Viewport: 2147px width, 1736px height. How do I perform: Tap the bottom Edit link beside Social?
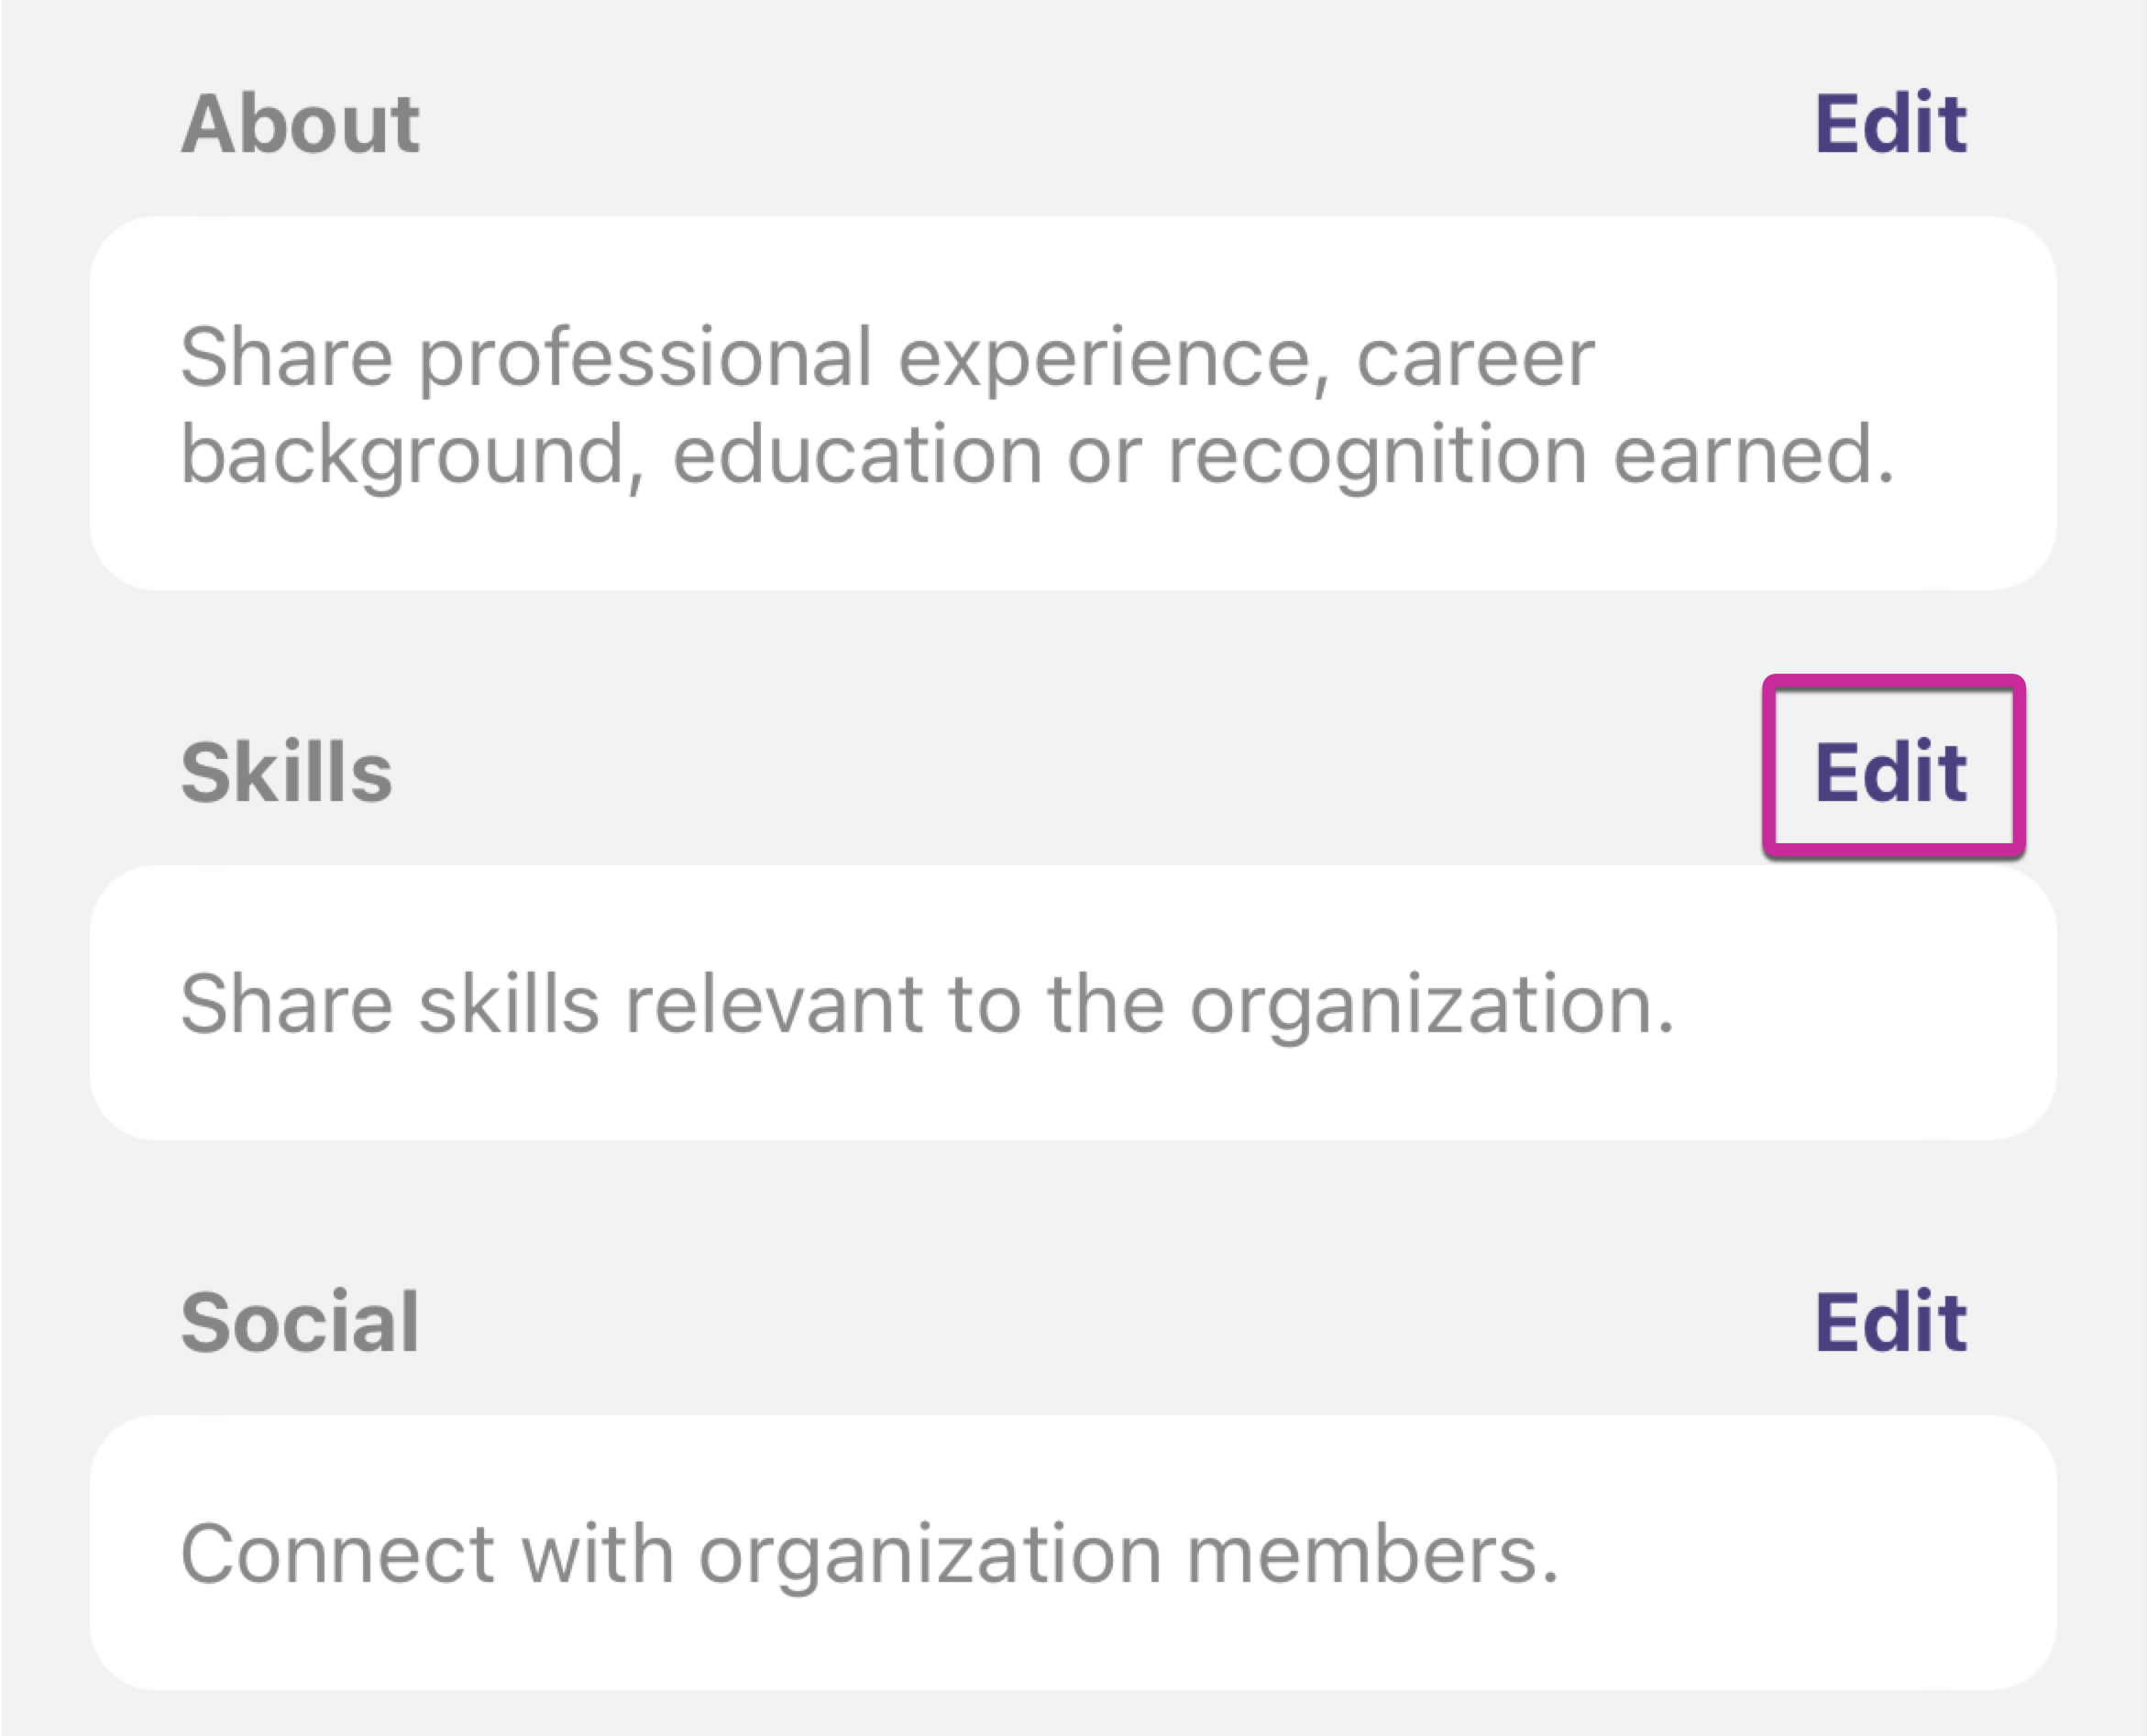[x=1890, y=1321]
